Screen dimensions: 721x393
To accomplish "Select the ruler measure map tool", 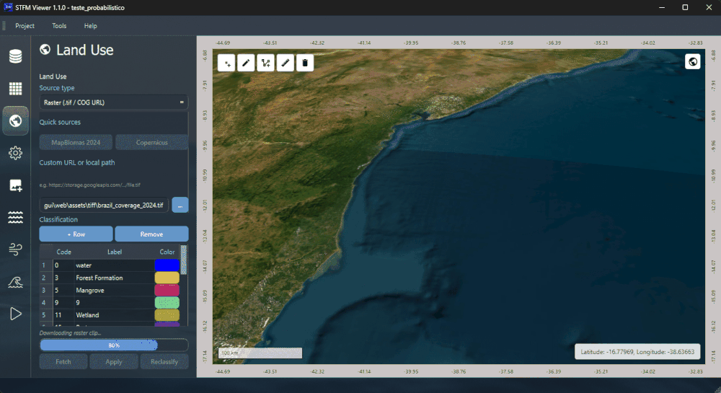I will point(285,63).
